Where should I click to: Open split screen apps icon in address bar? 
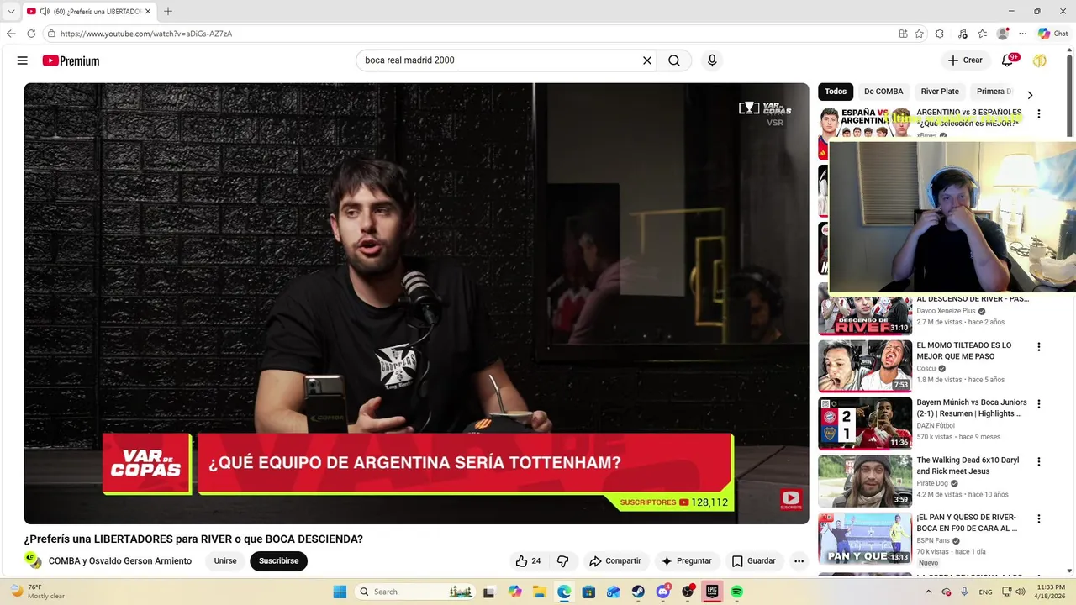coord(903,34)
